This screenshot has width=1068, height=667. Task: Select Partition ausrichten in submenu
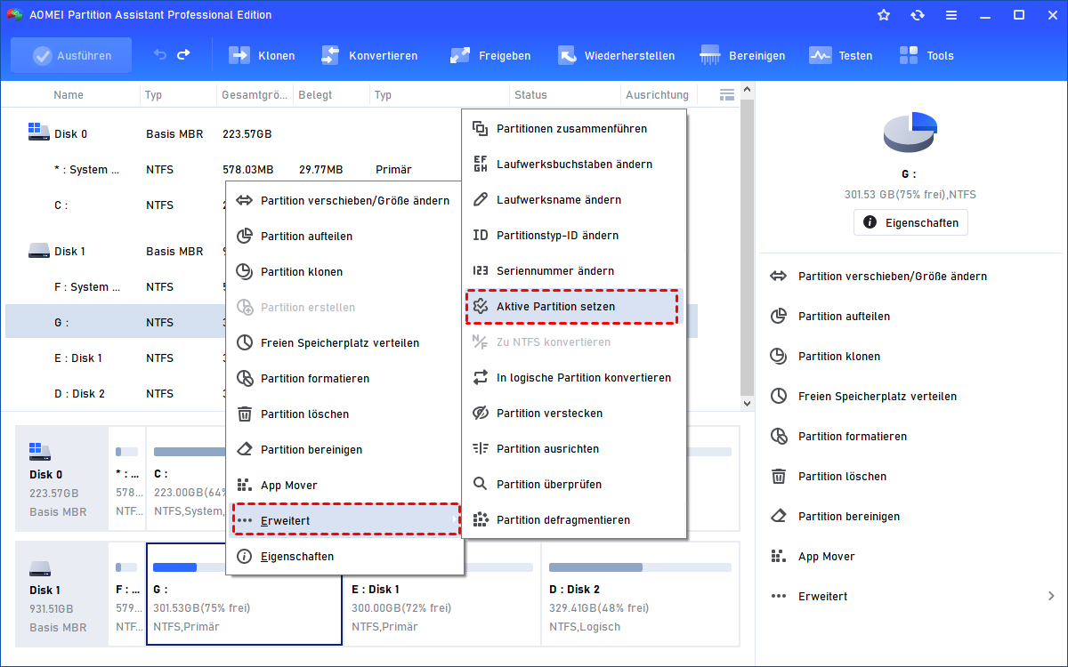click(573, 449)
